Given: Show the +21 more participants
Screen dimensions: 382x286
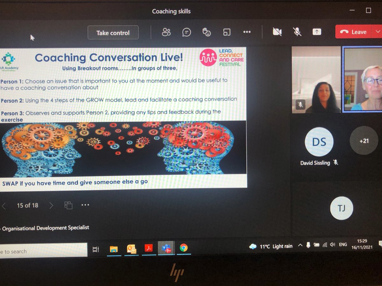Looking at the screenshot, I should coord(364,140).
